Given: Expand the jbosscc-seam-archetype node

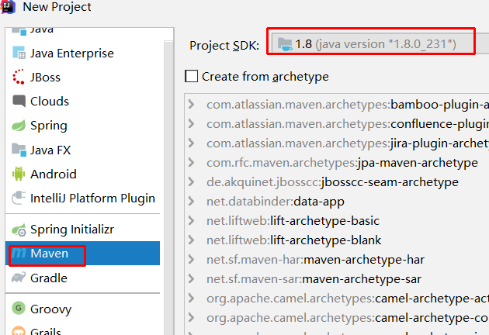Looking at the screenshot, I should pos(192,181).
